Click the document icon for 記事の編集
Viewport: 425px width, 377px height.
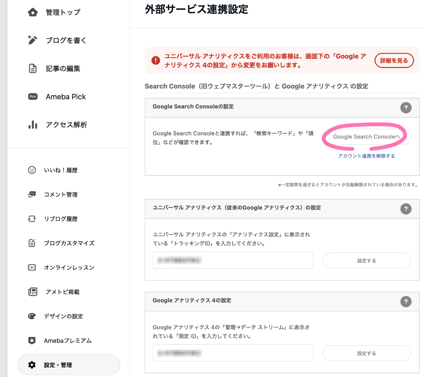coord(33,68)
